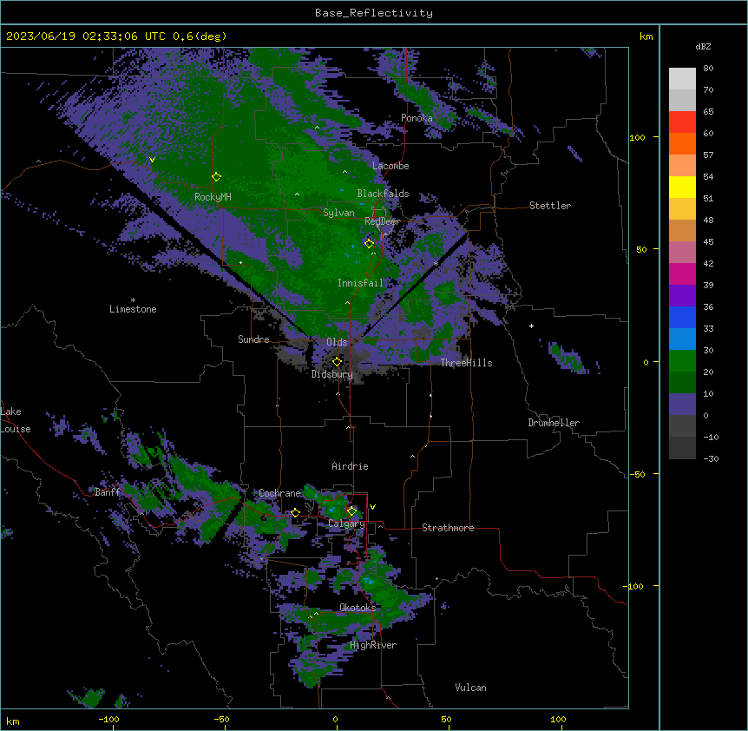Click the -30 value on dBZ legend
The width and height of the screenshot is (748, 731).
pos(711,459)
